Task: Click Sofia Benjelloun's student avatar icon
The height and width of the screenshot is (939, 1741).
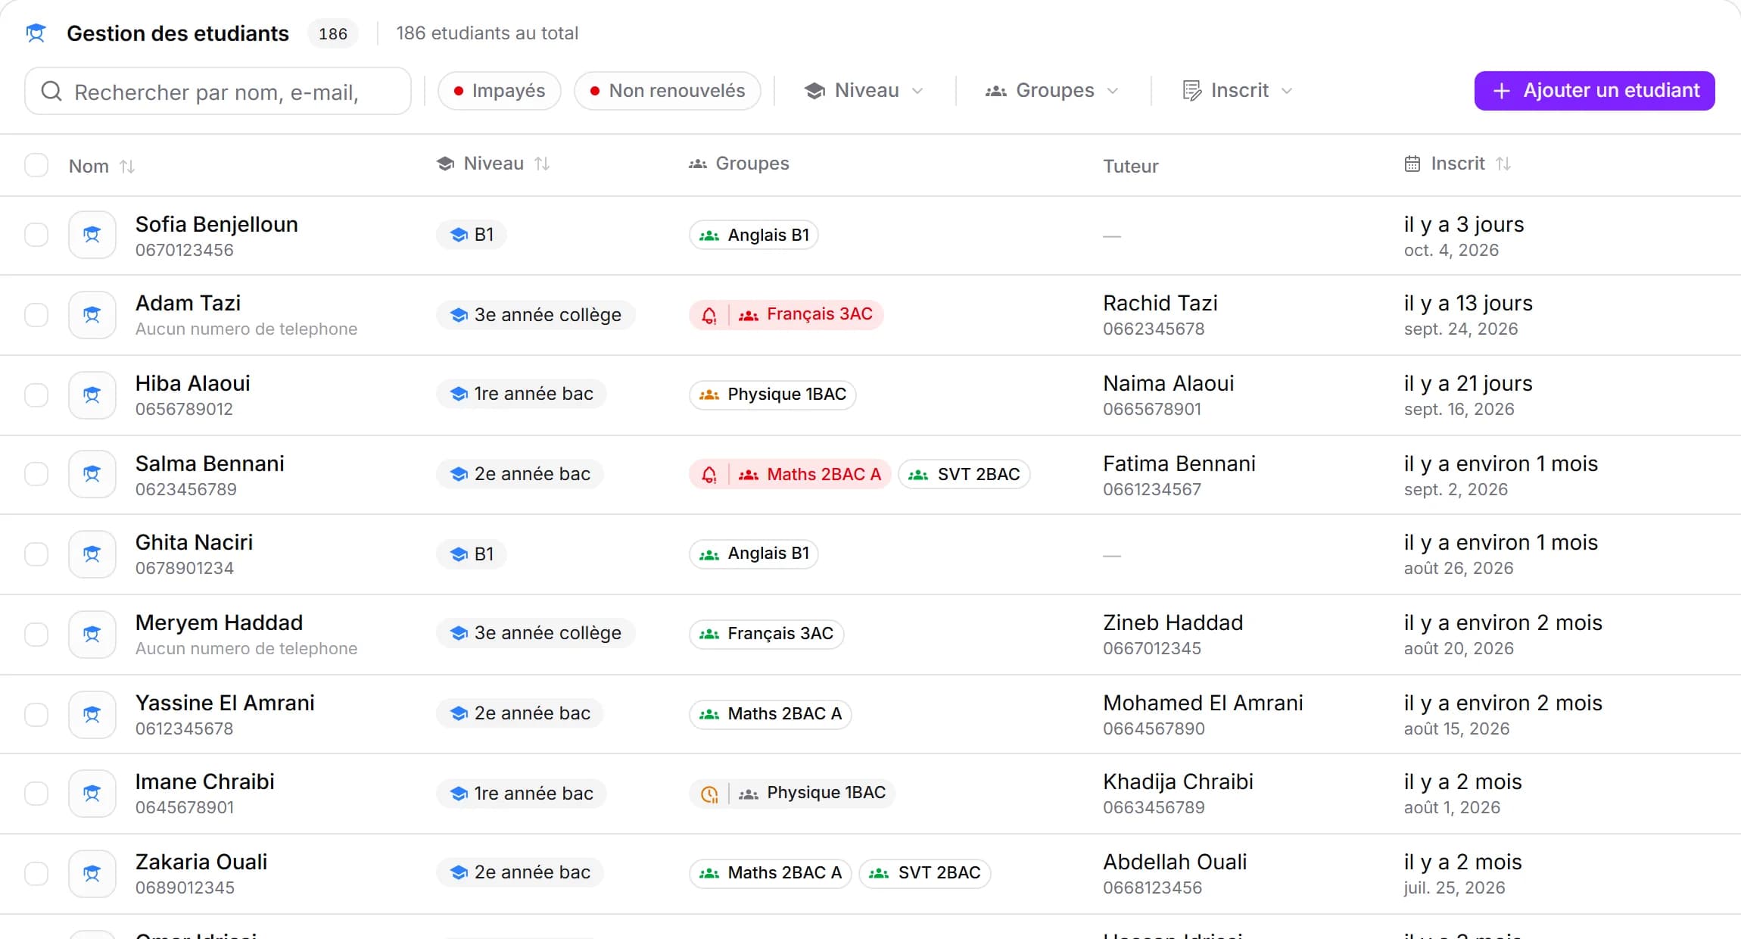Action: point(92,235)
